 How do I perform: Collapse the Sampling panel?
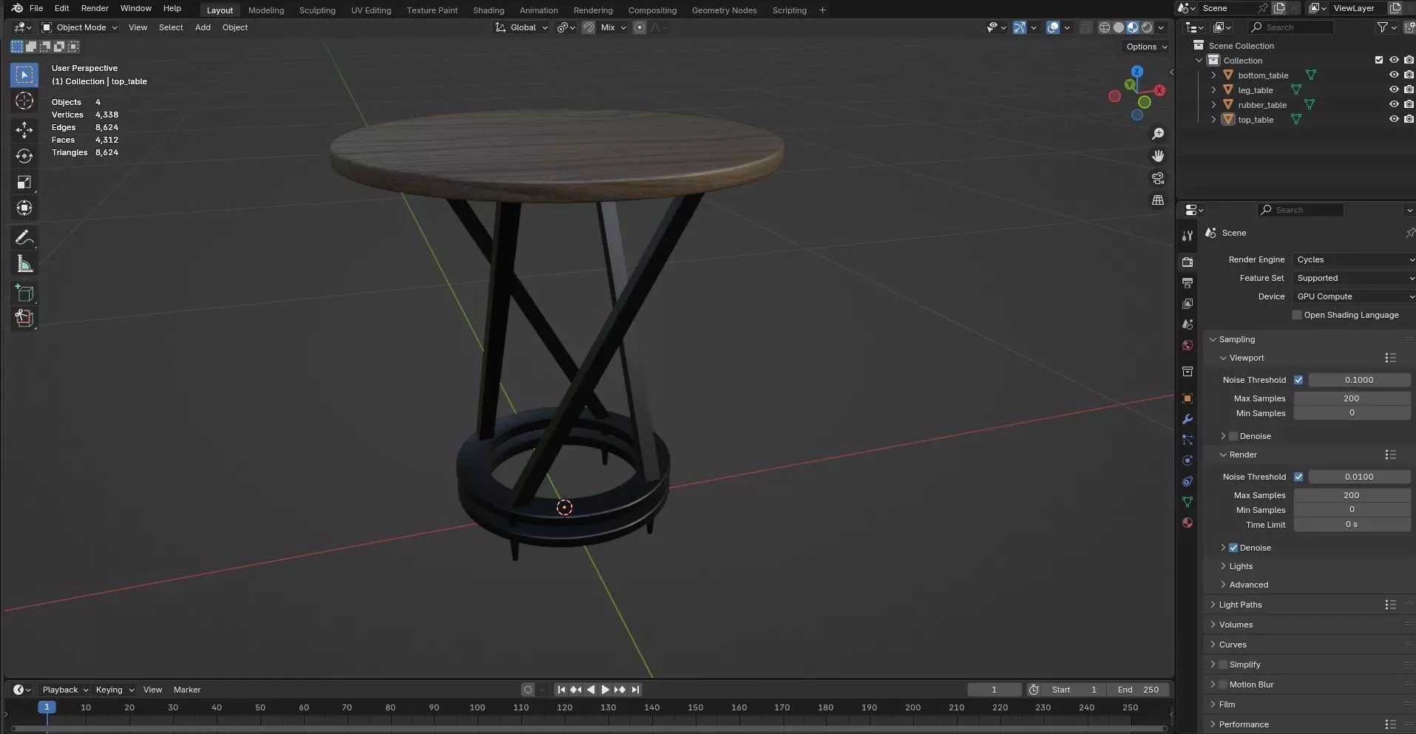point(1236,339)
